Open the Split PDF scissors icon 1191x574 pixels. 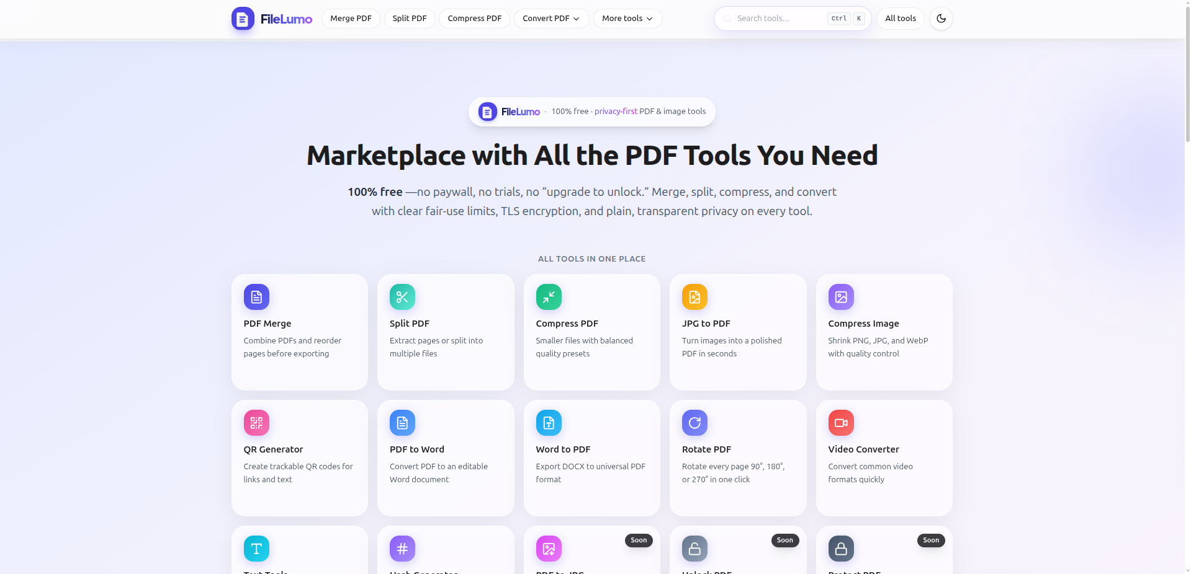point(402,297)
